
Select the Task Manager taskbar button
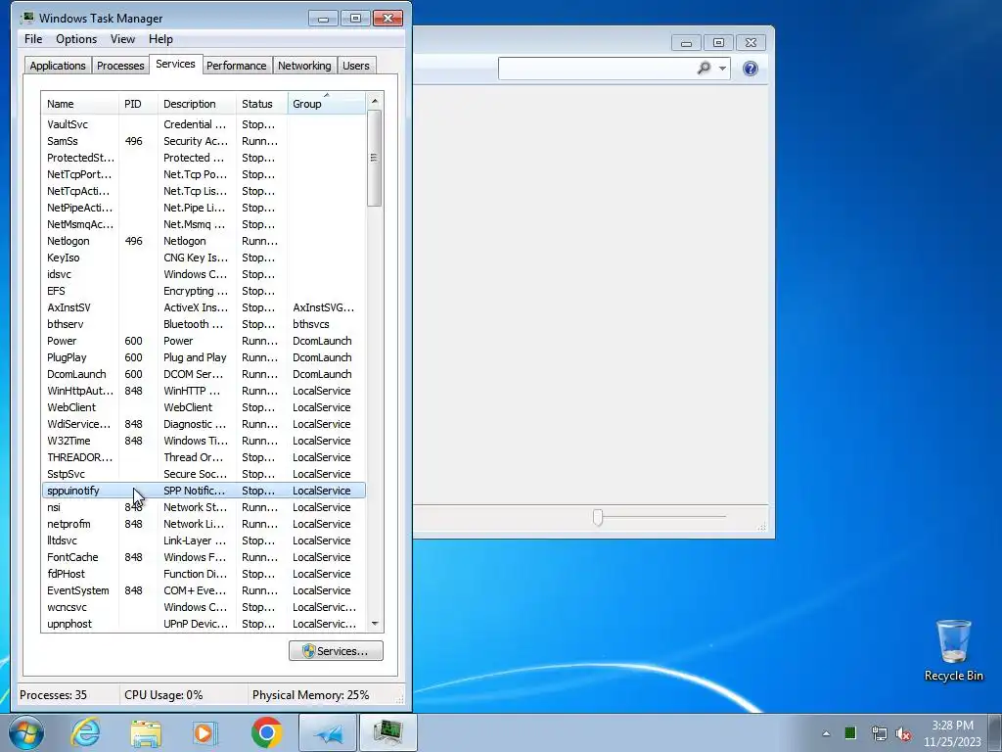point(387,732)
